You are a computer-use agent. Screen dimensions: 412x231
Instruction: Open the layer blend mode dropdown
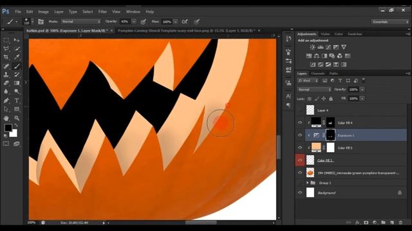[x=314, y=90]
